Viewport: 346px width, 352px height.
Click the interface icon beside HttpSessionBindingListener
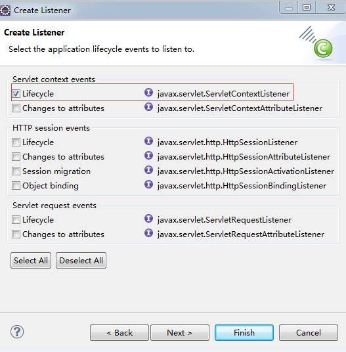point(148,185)
